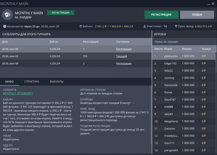Select the ИНФО tab
217x155 pixels.
point(9,82)
